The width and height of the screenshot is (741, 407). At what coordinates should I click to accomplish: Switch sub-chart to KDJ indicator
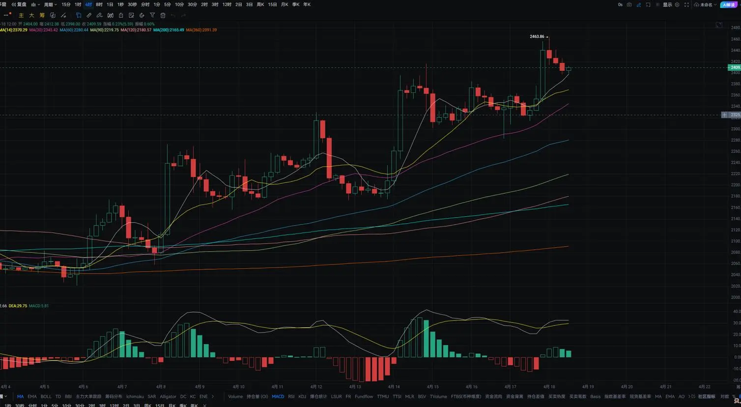click(x=302, y=397)
